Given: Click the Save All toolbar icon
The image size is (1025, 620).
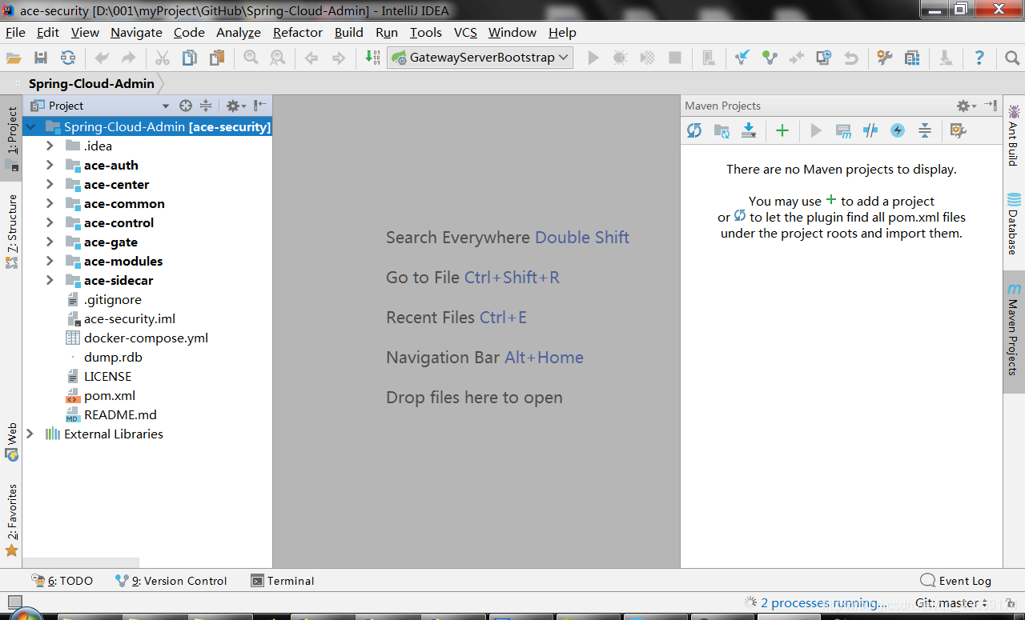Looking at the screenshot, I should pyautogui.click(x=41, y=58).
